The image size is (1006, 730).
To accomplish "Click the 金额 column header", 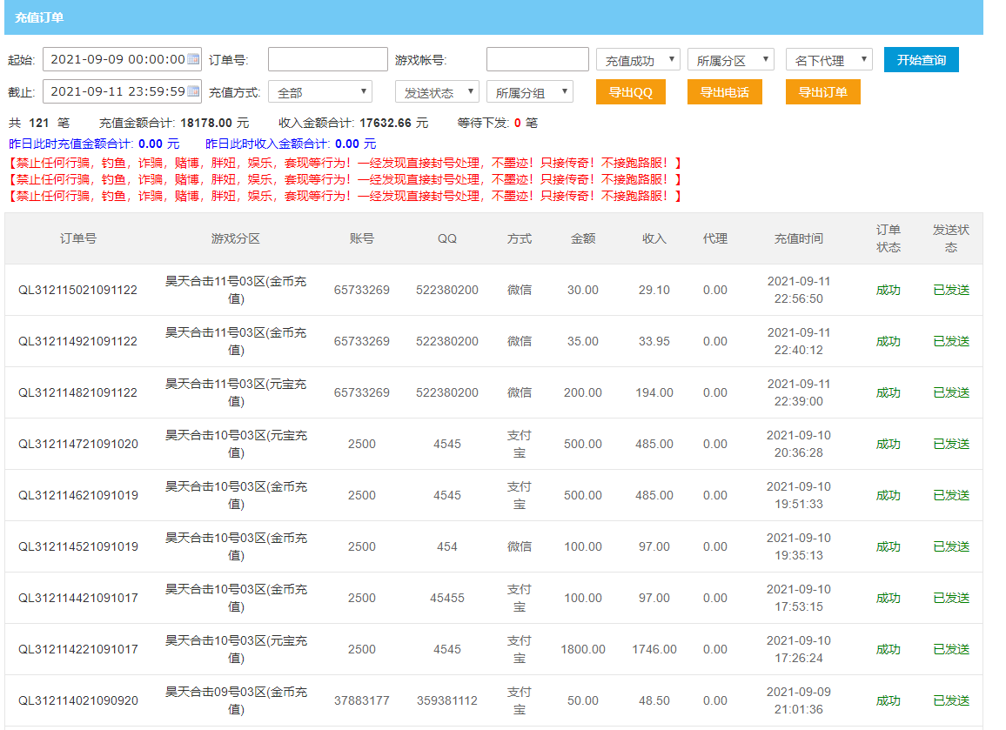I will 582,238.
